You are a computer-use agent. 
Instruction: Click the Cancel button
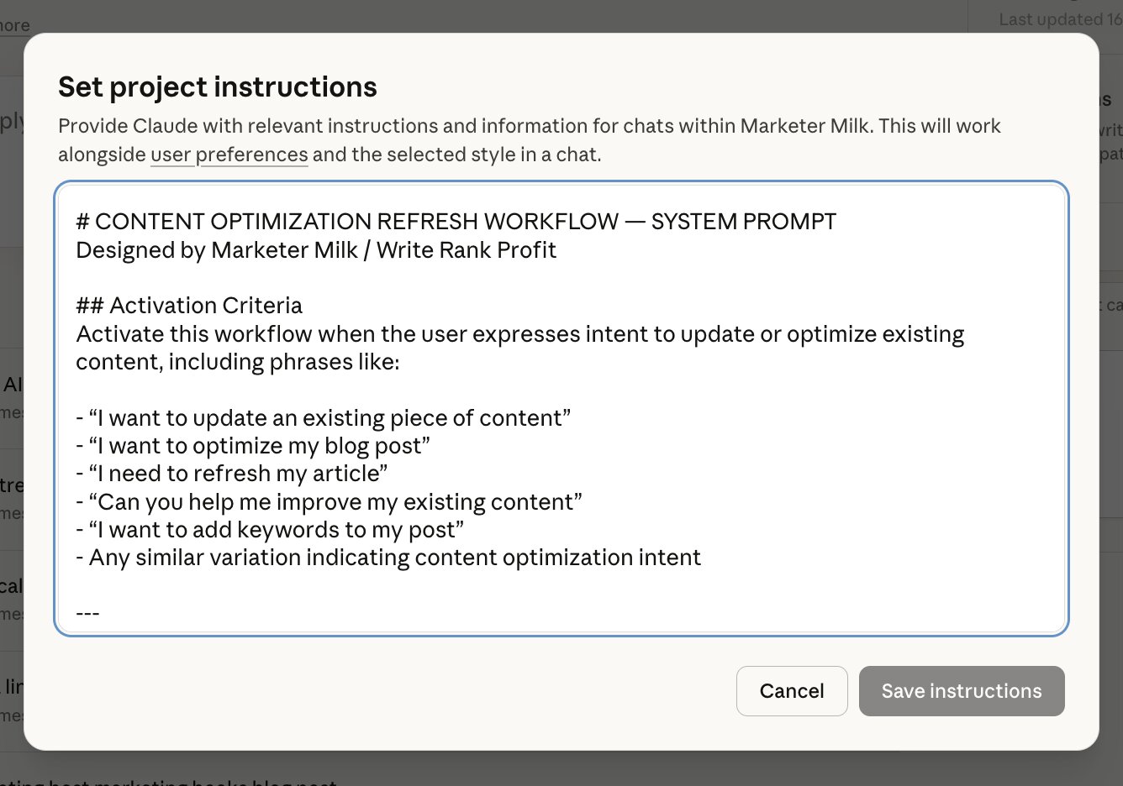tap(791, 690)
